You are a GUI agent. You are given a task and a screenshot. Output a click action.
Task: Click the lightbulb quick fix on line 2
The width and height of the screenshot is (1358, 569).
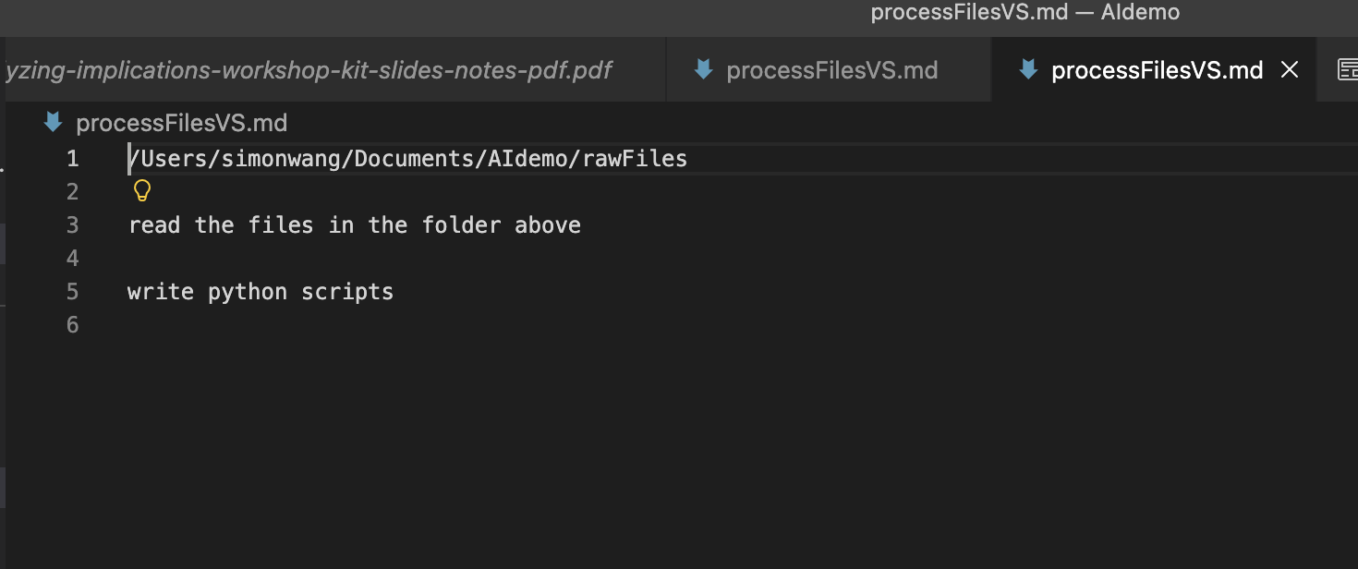(141, 189)
